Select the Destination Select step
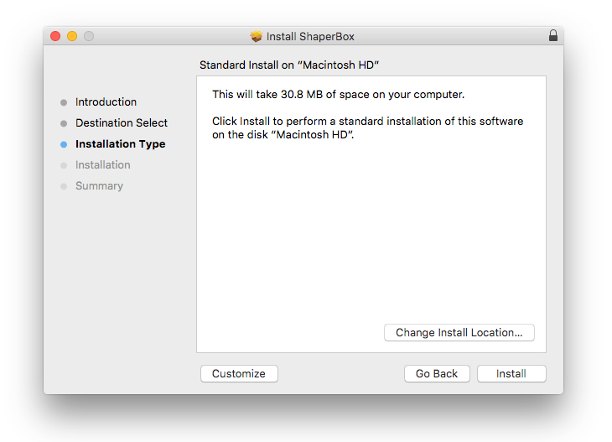This screenshot has height=442, width=612. pyautogui.click(x=122, y=123)
